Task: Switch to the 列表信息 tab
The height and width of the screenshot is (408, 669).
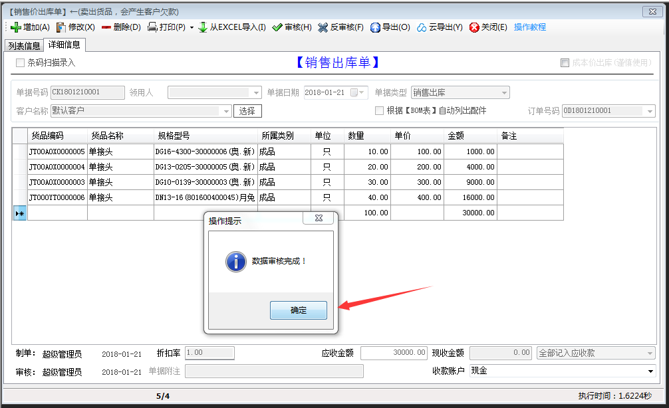Action: [x=23, y=45]
